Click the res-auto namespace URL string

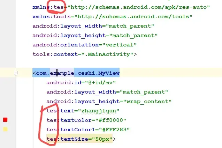pyautogui.click(x=139, y=7)
